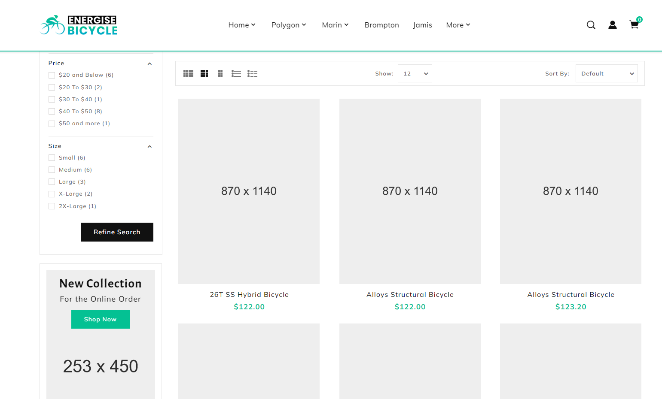This screenshot has width=662, height=399.
Task: Switch to the solid-line list view
Action: point(236,74)
